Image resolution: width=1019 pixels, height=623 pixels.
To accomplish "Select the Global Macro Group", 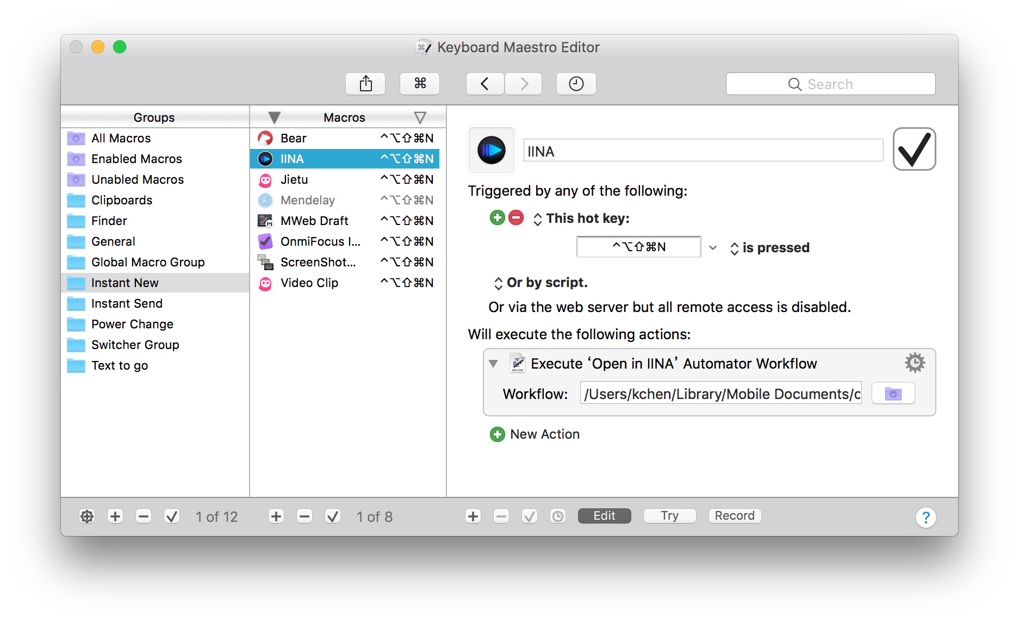I will pyautogui.click(x=155, y=262).
